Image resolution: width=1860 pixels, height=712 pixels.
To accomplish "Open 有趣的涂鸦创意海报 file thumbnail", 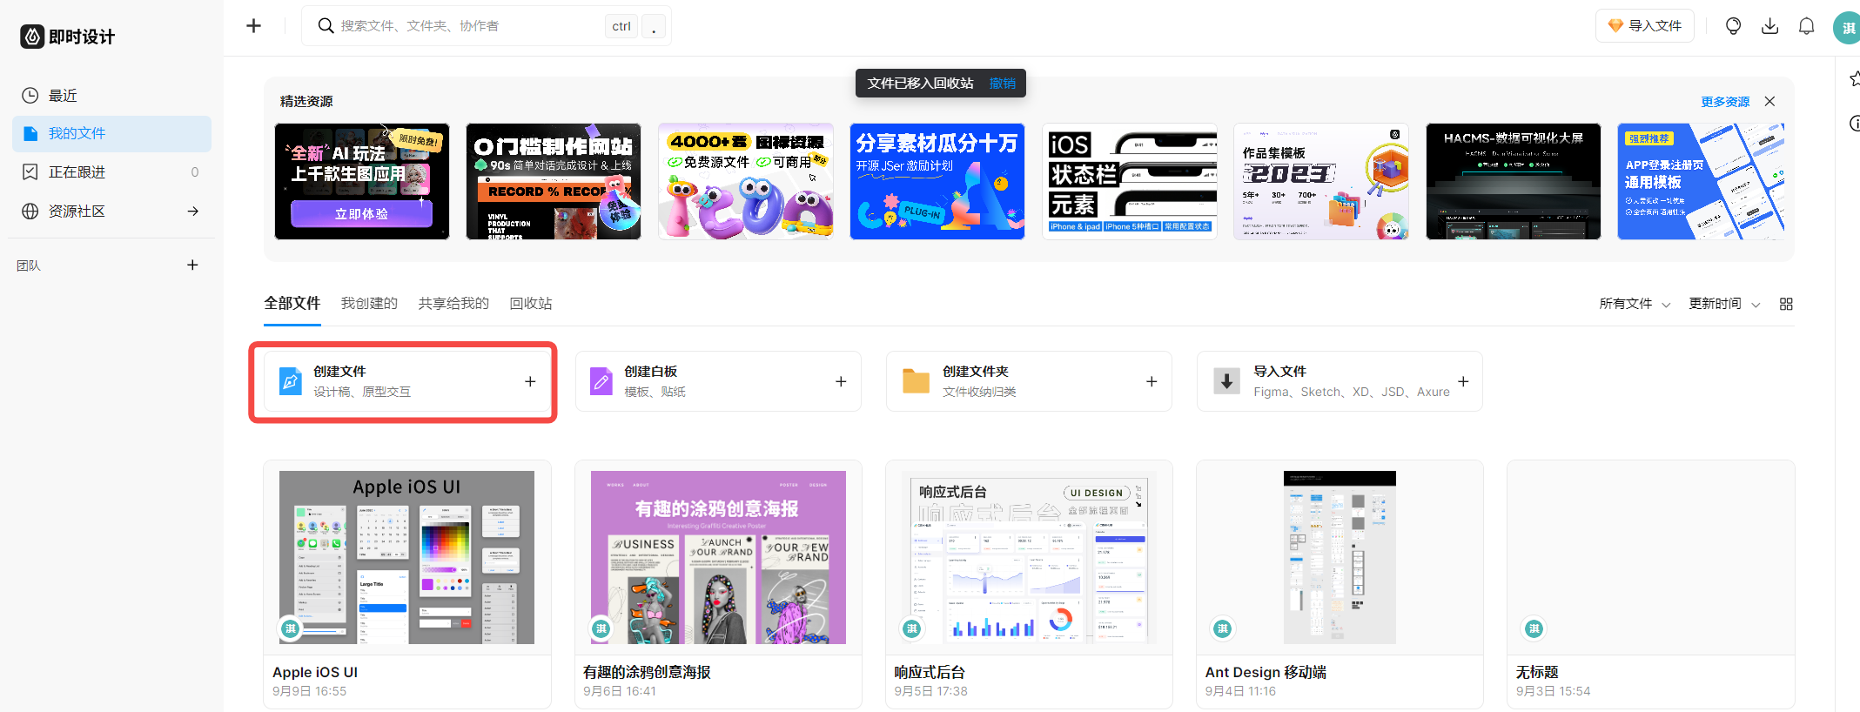I will coord(718,557).
